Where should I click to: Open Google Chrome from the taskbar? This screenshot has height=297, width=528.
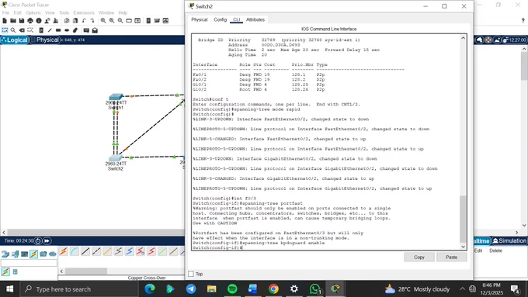click(273, 289)
